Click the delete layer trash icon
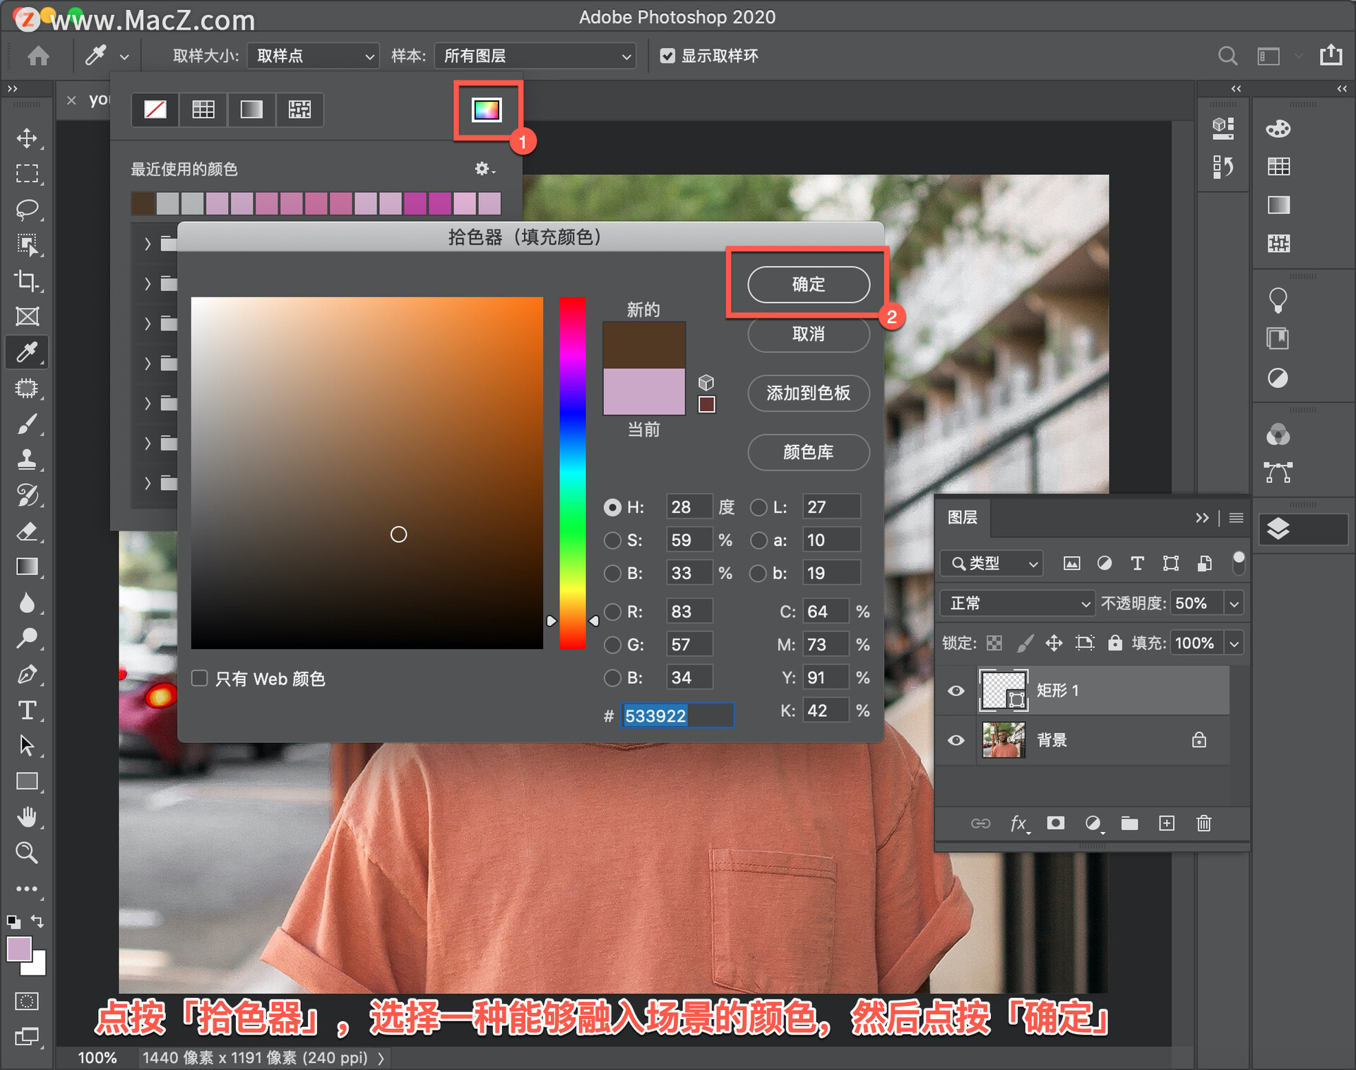 coord(1204,824)
